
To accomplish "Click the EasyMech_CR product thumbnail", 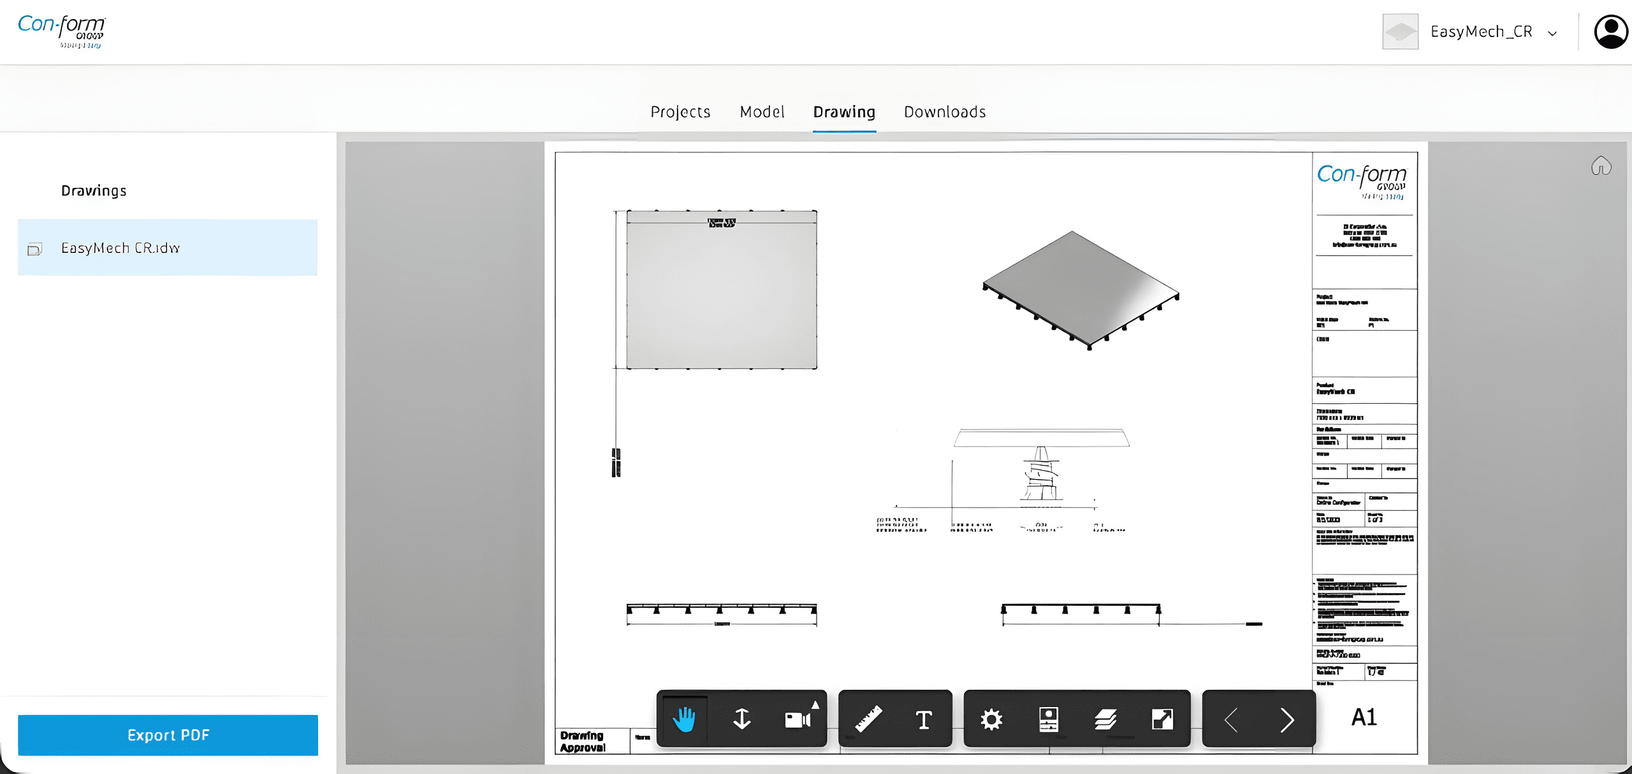I will tap(1400, 31).
